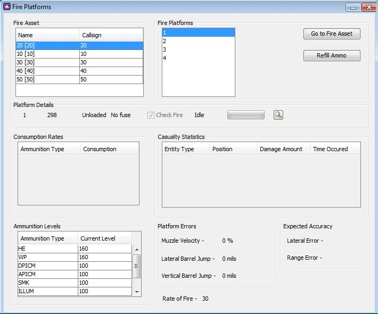Click the 298 value in Platform Details
The image size is (378, 314).
coord(52,115)
